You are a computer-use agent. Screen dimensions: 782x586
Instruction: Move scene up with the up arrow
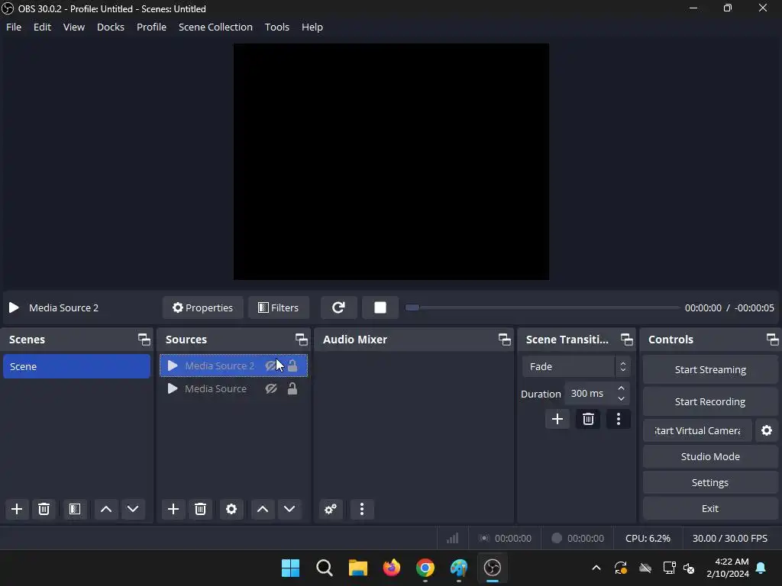pyautogui.click(x=105, y=509)
